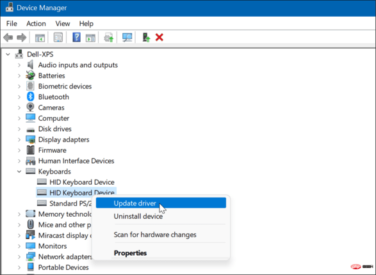Select the highlighted second HID Keyboard Device
Viewport: 376px width, 275px height.
click(x=82, y=192)
